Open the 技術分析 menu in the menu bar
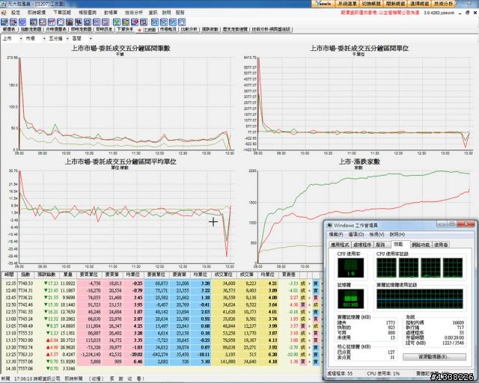479x383 pixels. tap(134, 13)
